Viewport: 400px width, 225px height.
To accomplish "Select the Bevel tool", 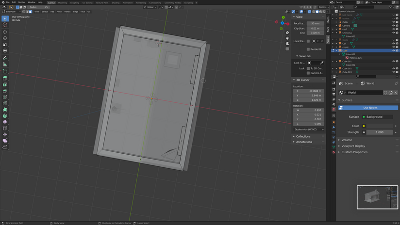I will (x=5, y=91).
